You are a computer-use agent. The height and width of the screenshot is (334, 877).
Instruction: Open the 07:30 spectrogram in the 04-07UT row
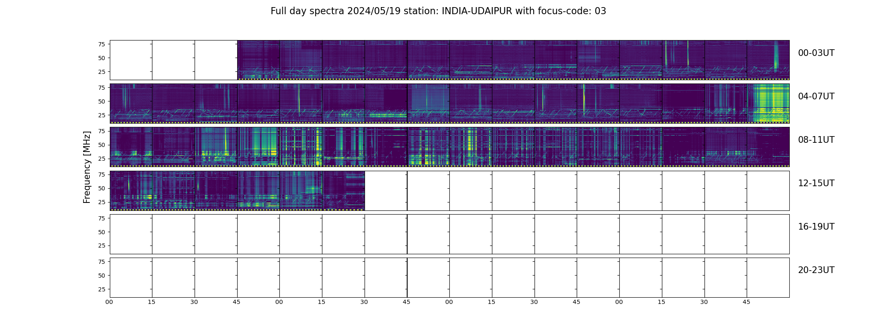click(726, 104)
